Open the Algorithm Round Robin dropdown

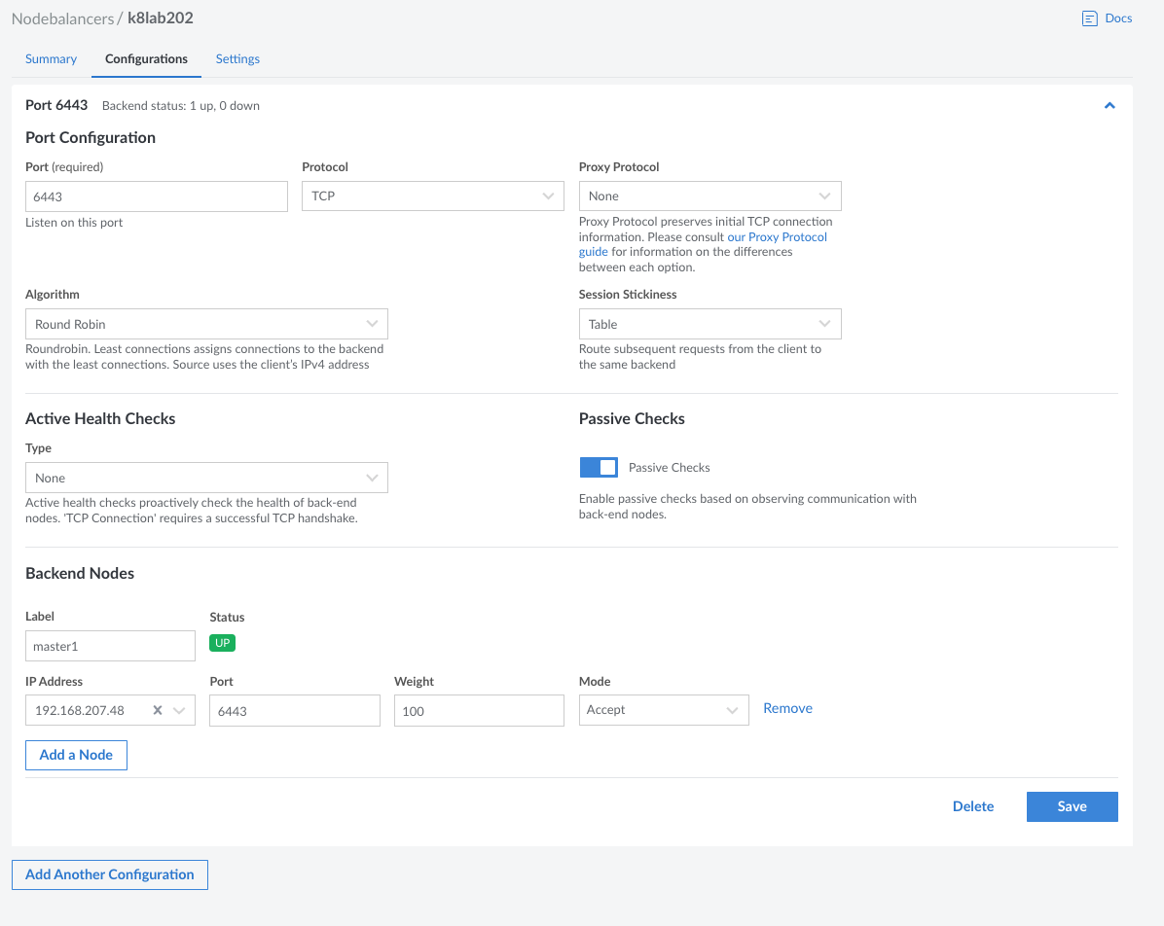(205, 324)
